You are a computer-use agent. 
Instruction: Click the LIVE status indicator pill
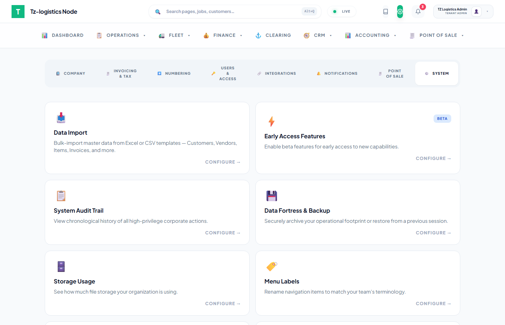pos(342,12)
